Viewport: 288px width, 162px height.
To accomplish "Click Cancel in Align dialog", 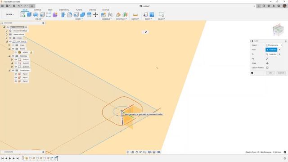I will coord(281,73).
